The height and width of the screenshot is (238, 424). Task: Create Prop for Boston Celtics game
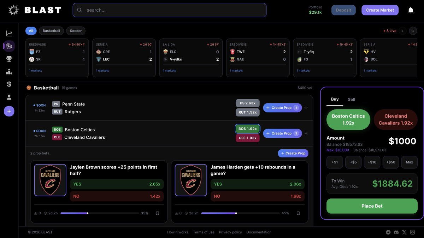coord(282,133)
